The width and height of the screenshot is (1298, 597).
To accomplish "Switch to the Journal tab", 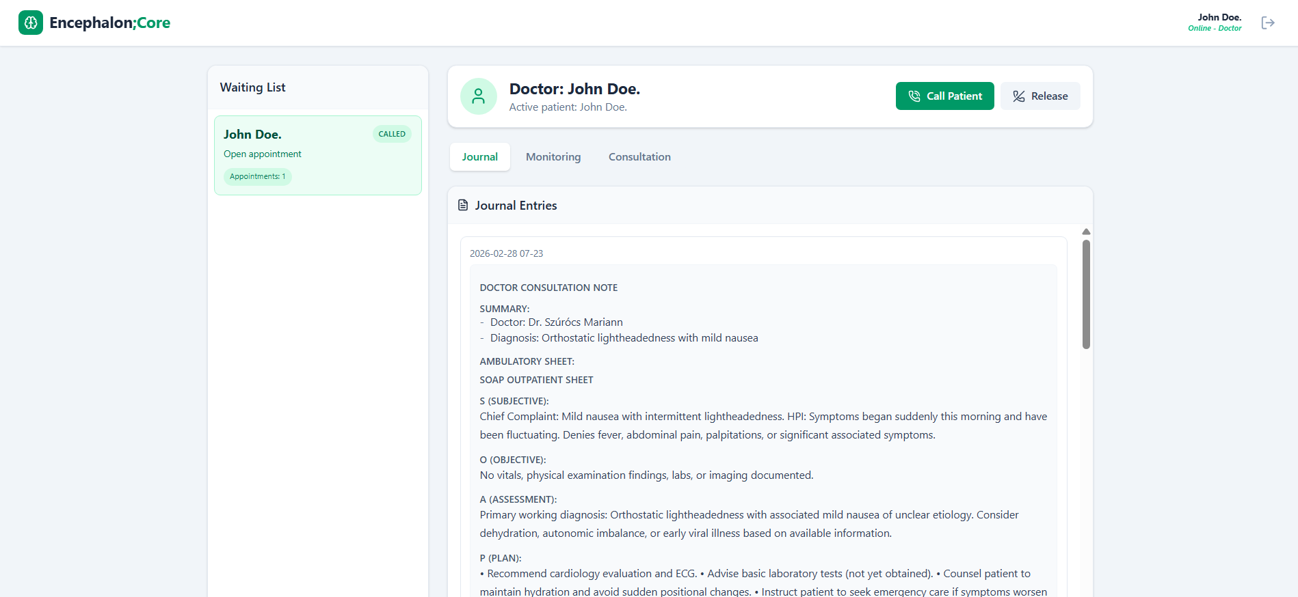I will pyautogui.click(x=480, y=156).
